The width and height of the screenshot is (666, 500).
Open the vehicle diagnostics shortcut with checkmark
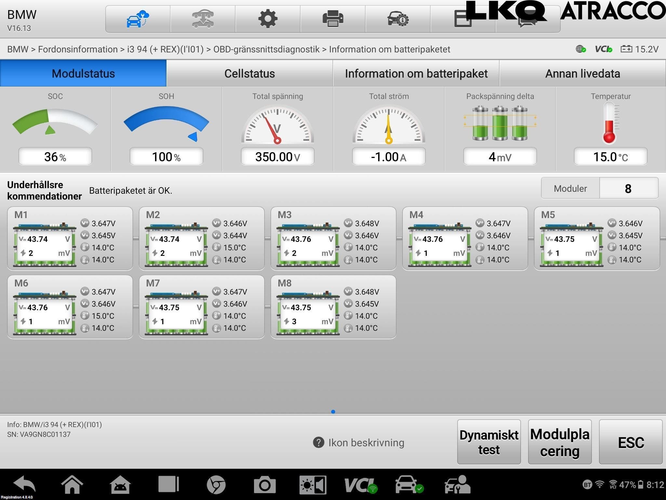coord(409,485)
